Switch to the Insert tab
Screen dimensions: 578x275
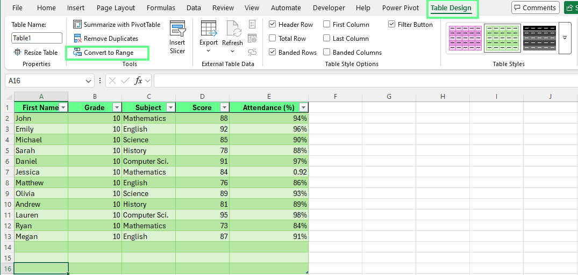[x=76, y=8]
